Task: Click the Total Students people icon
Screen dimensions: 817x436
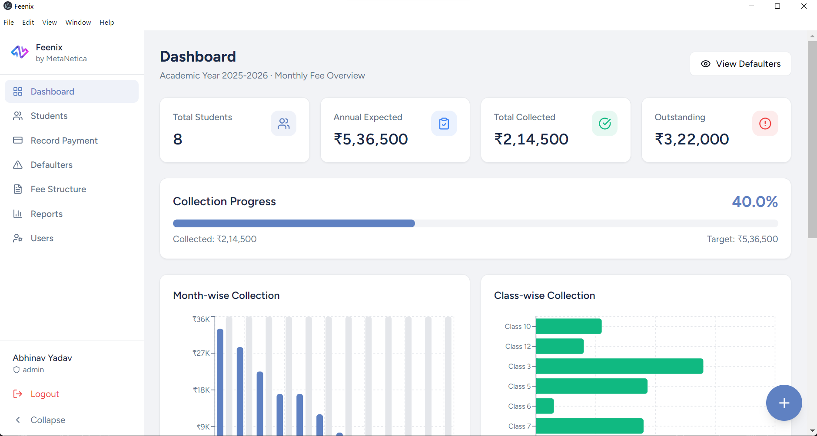Action: 284,124
